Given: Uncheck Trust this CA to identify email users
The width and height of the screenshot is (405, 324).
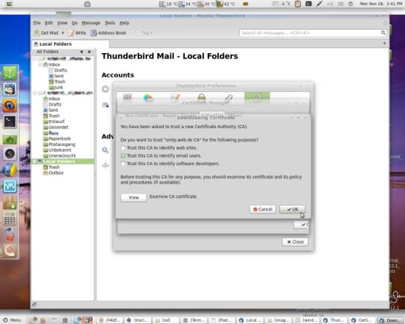Looking at the screenshot, I should [x=123, y=156].
